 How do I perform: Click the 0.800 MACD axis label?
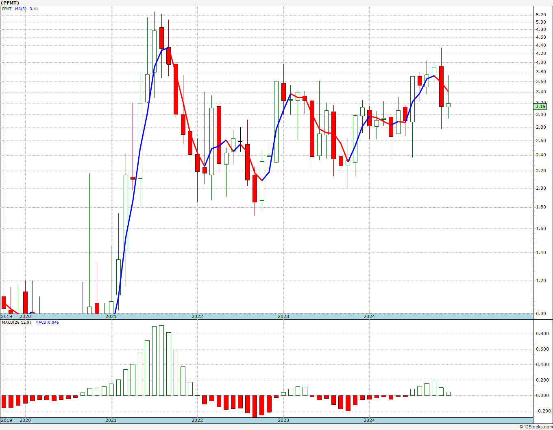542,333
